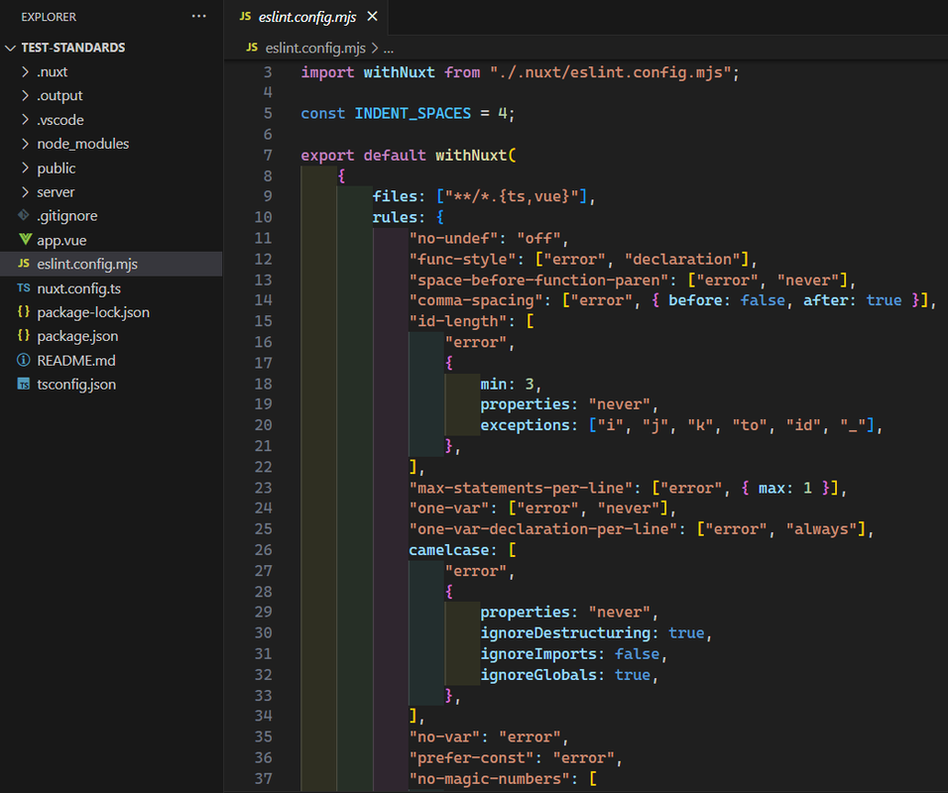Click the icon beside tsconfig.json
The image size is (948, 793).
(24, 385)
